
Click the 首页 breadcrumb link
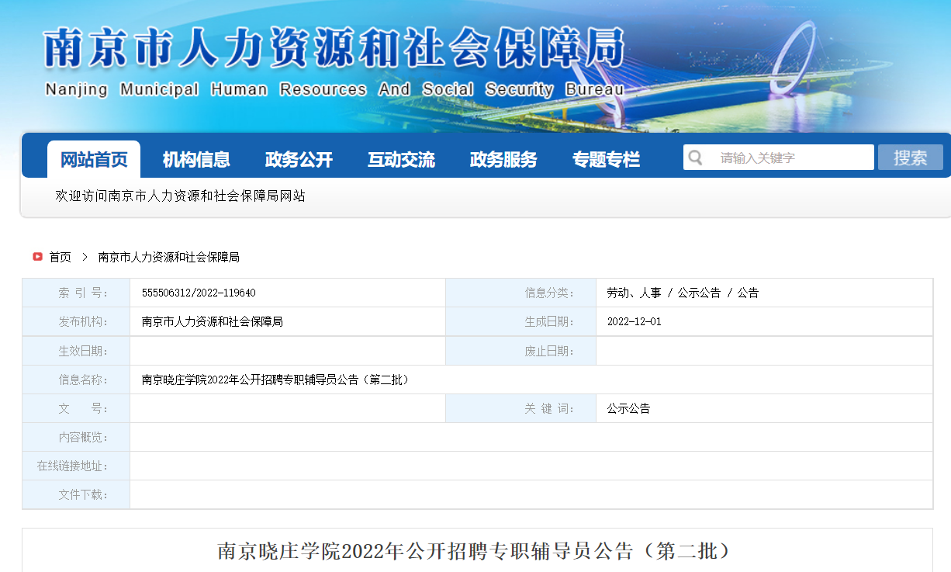61,257
